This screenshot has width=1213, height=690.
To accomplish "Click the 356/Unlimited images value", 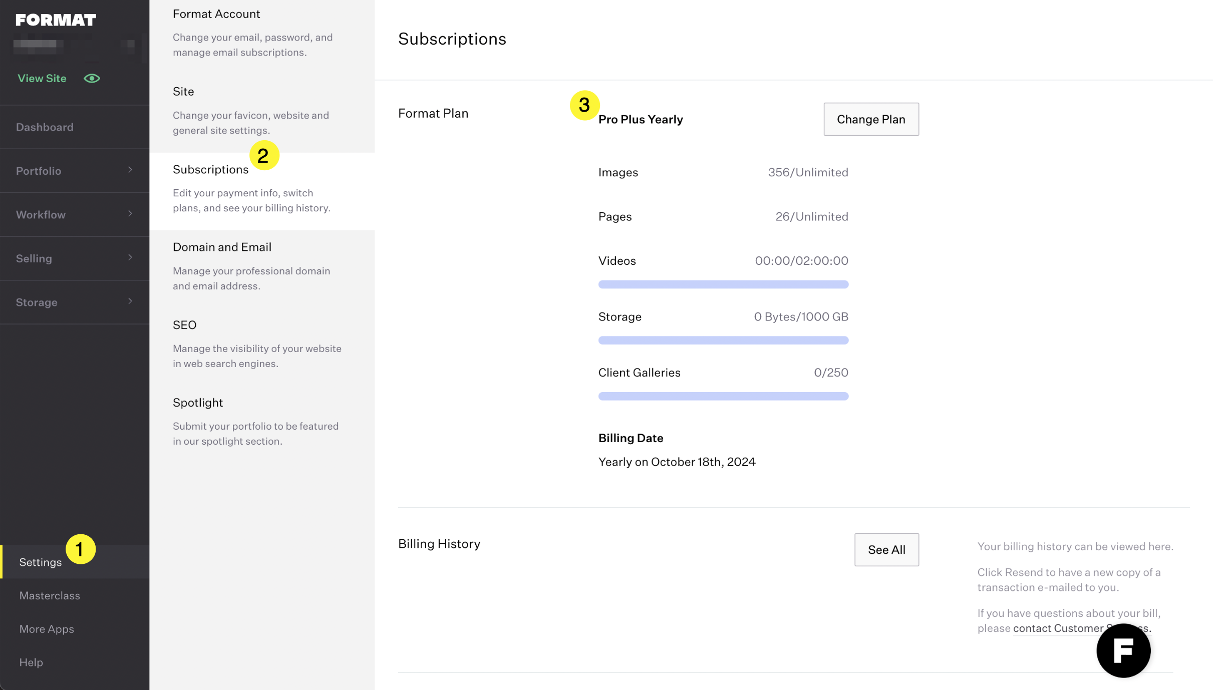I will (x=808, y=172).
